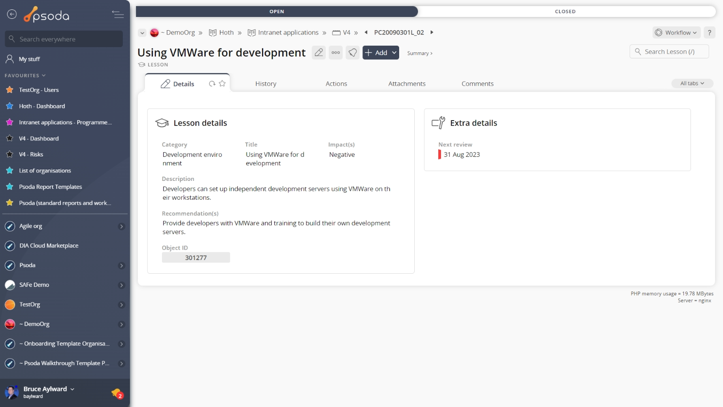This screenshot has height=407, width=723.
Task: Click the Summary link
Action: click(419, 53)
